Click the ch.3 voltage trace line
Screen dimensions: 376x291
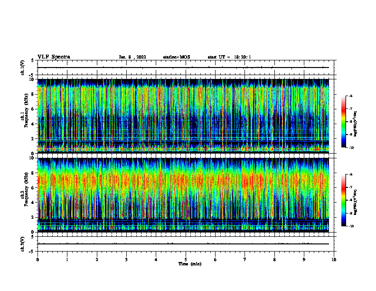(x=183, y=244)
